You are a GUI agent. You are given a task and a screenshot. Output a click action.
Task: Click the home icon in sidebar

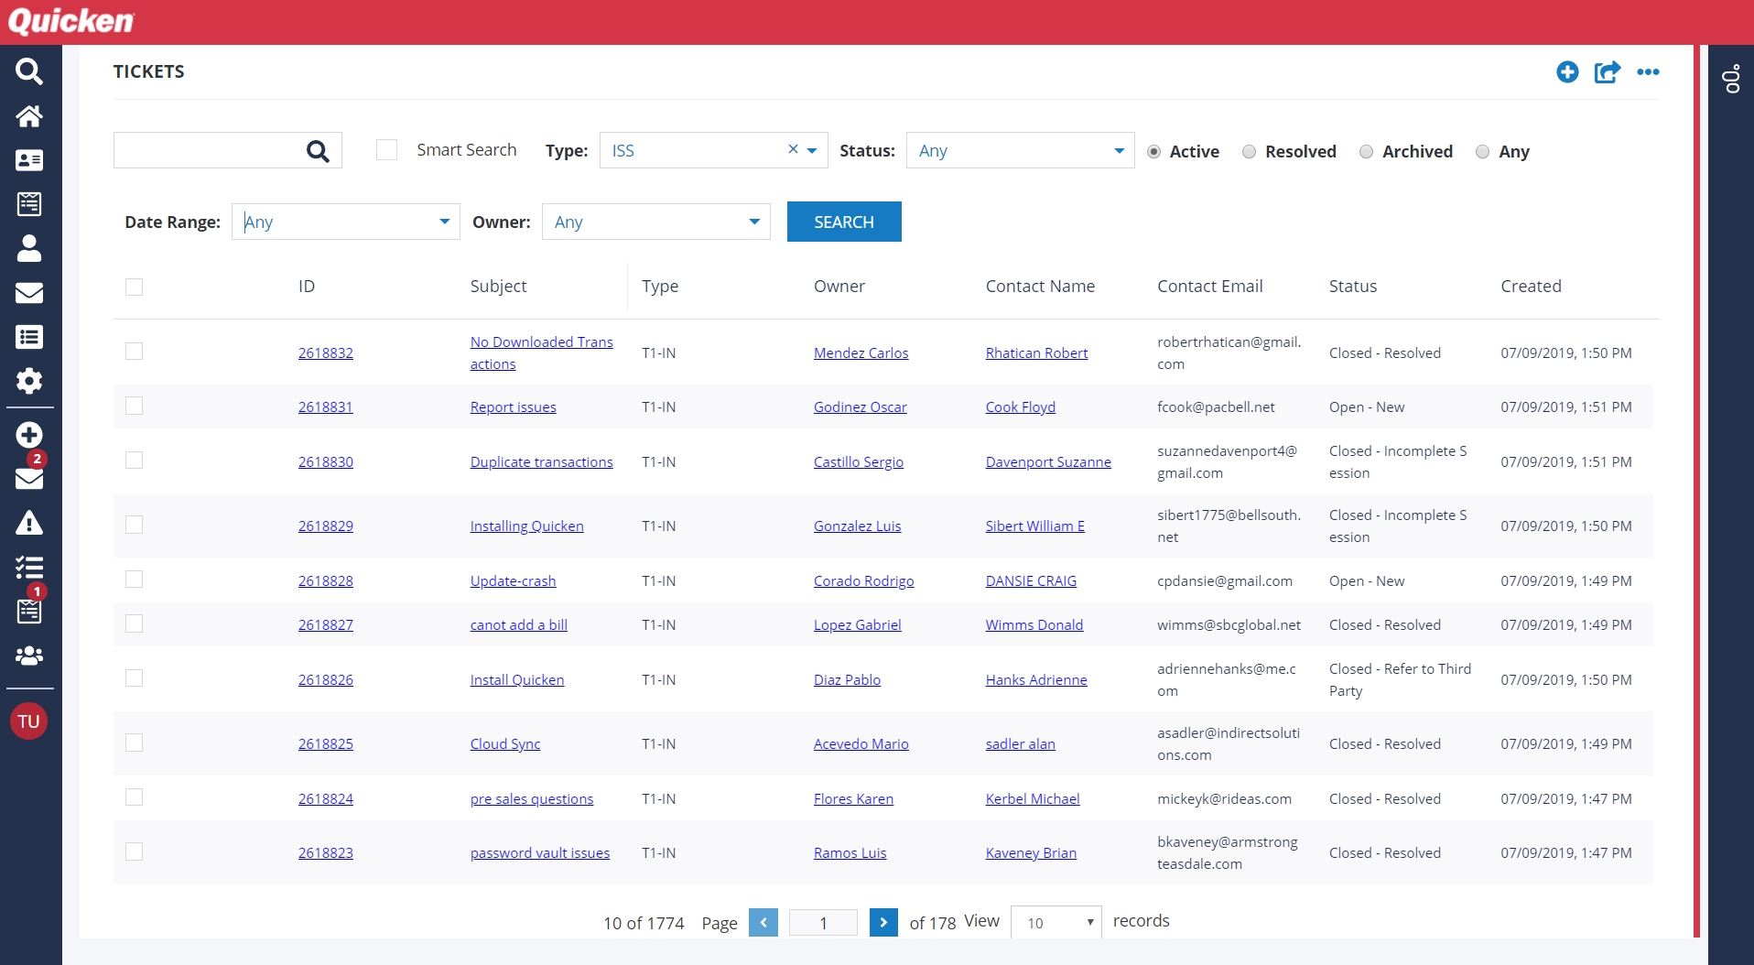point(29,116)
